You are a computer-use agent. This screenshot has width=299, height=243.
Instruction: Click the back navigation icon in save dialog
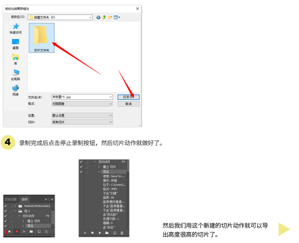pyautogui.click(x=98, y=17)
